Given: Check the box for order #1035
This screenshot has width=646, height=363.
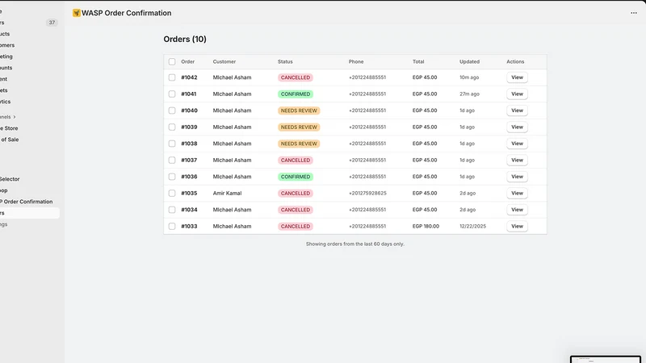Looking at the screenshot, I should pos(172,193).
